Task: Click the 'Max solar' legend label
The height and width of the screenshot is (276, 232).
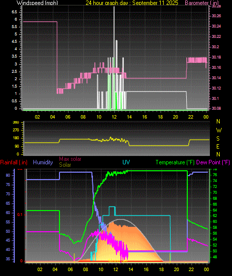Action: pyautogui.click(x=70, y=159)
